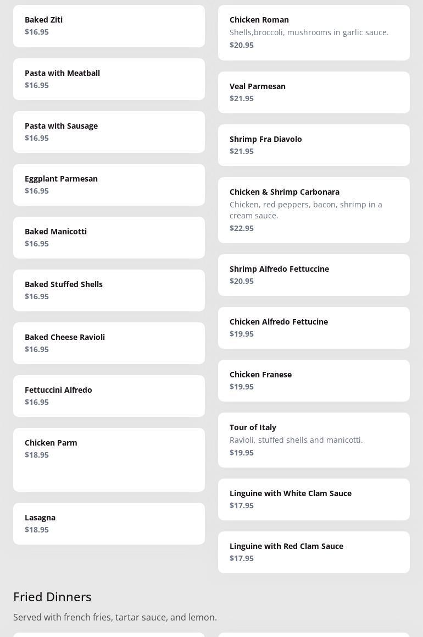Select Baked Cheese Ravioli
423x637 pixels.
pyautogui.click(x=109, y=343)
